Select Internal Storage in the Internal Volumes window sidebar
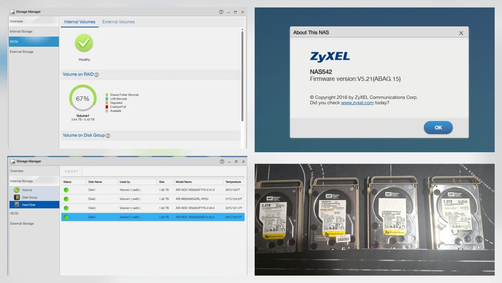 click(x=34, y=31)
